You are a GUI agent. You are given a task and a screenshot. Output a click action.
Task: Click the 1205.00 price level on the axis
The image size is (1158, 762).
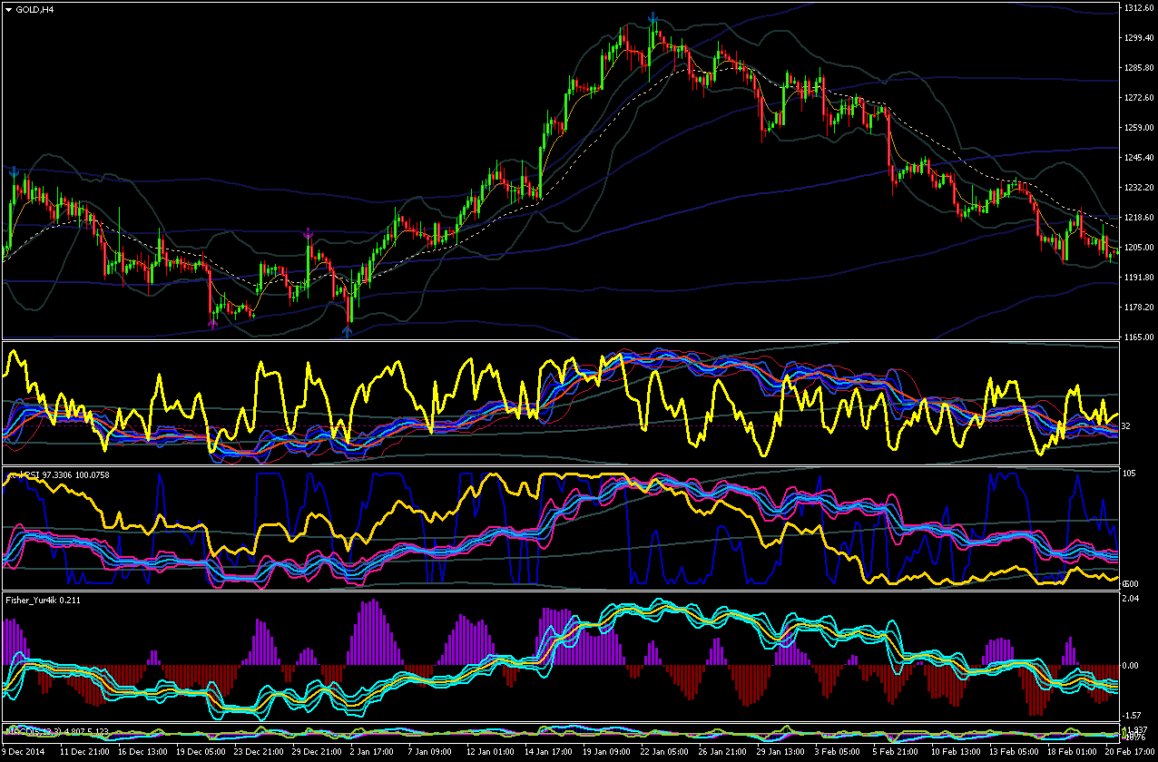(x=1137, y=248)
